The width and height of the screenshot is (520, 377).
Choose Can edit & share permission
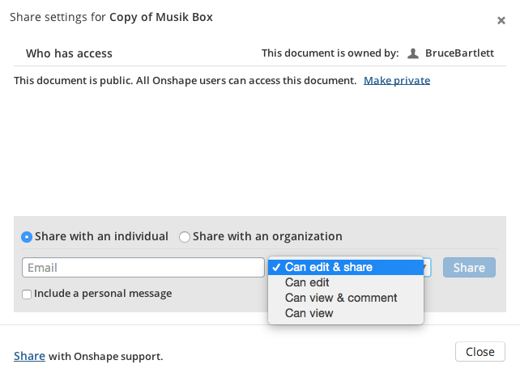(x=346, y=267)
